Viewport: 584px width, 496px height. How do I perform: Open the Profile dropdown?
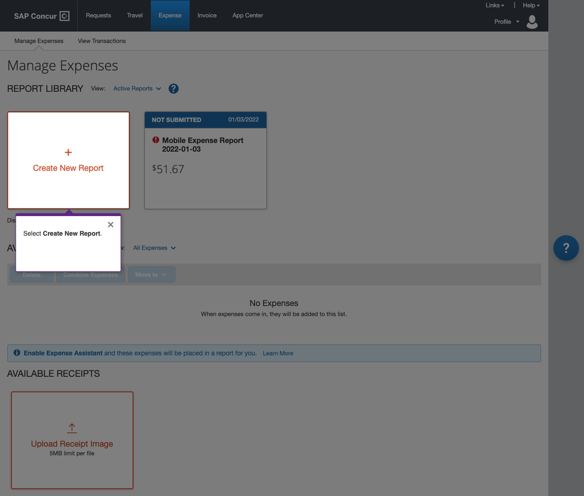[506, 22]
